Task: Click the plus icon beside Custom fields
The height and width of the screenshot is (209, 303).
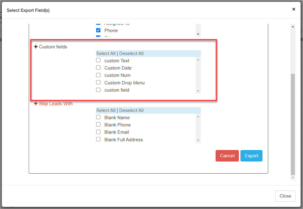Action: click(36, 47)
